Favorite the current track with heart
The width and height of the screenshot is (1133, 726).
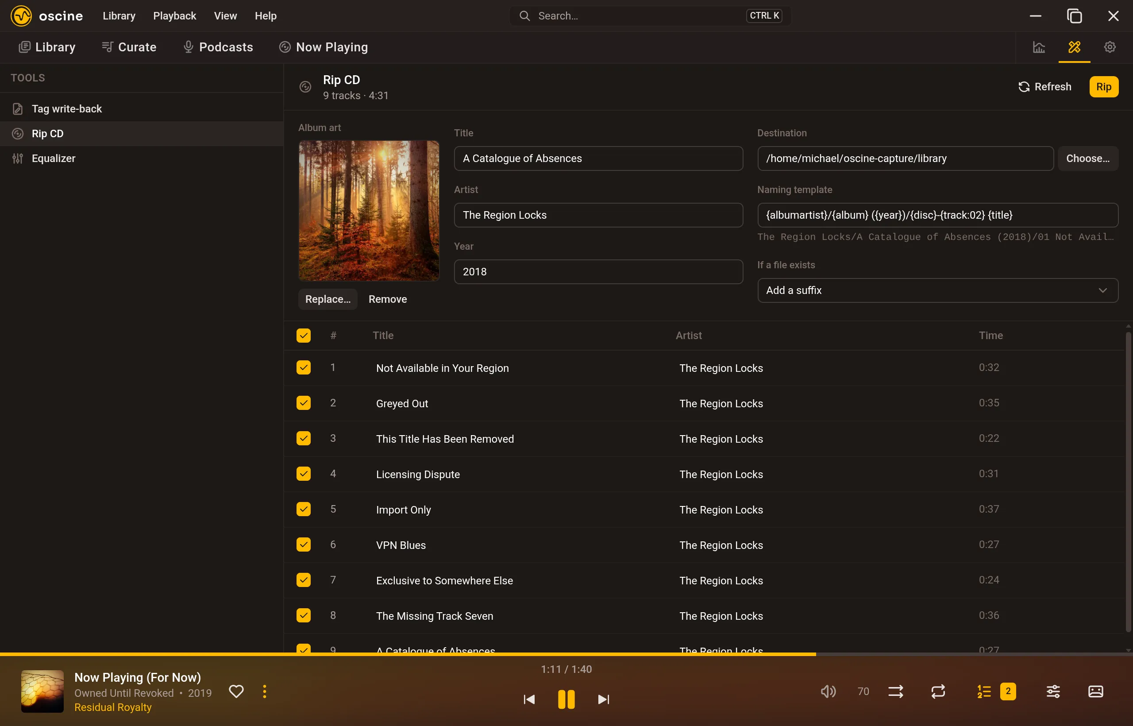236,691
